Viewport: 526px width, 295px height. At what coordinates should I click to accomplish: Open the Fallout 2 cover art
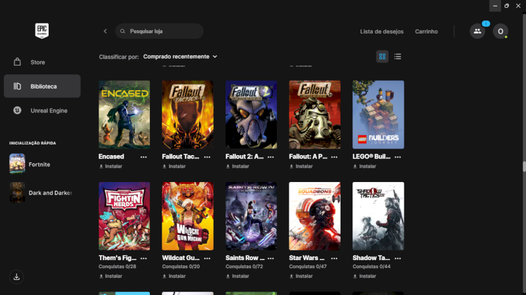pos(251,114)
